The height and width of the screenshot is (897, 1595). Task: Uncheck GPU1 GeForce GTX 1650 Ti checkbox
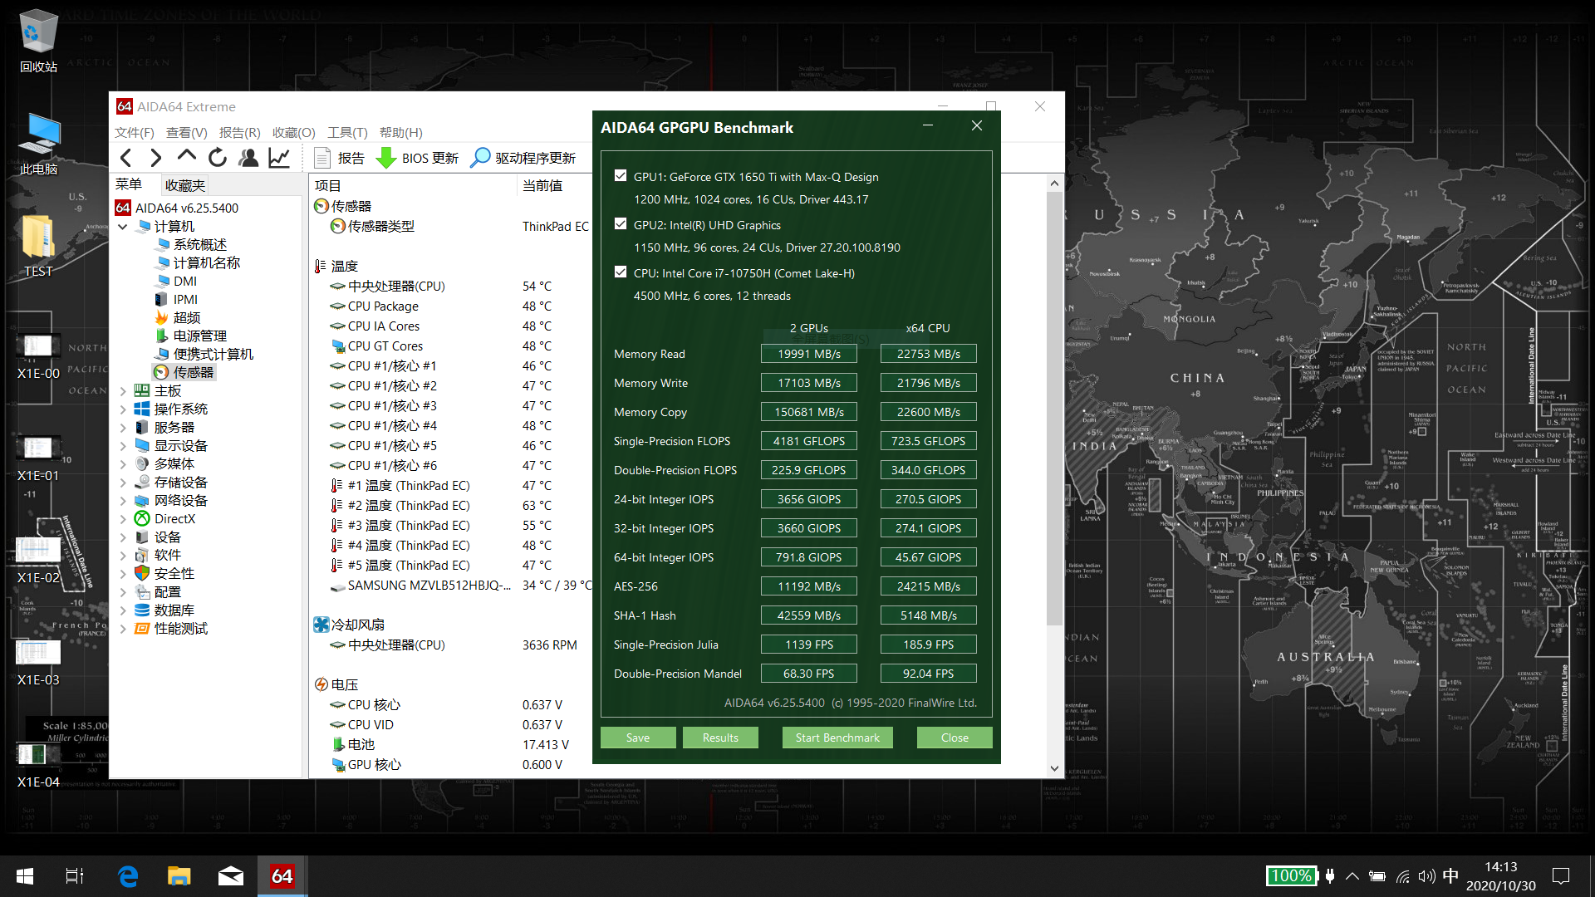point(621,175)
